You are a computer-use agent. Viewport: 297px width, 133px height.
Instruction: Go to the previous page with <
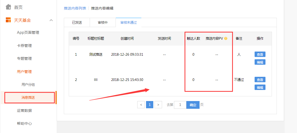click(x=141, y=105)
